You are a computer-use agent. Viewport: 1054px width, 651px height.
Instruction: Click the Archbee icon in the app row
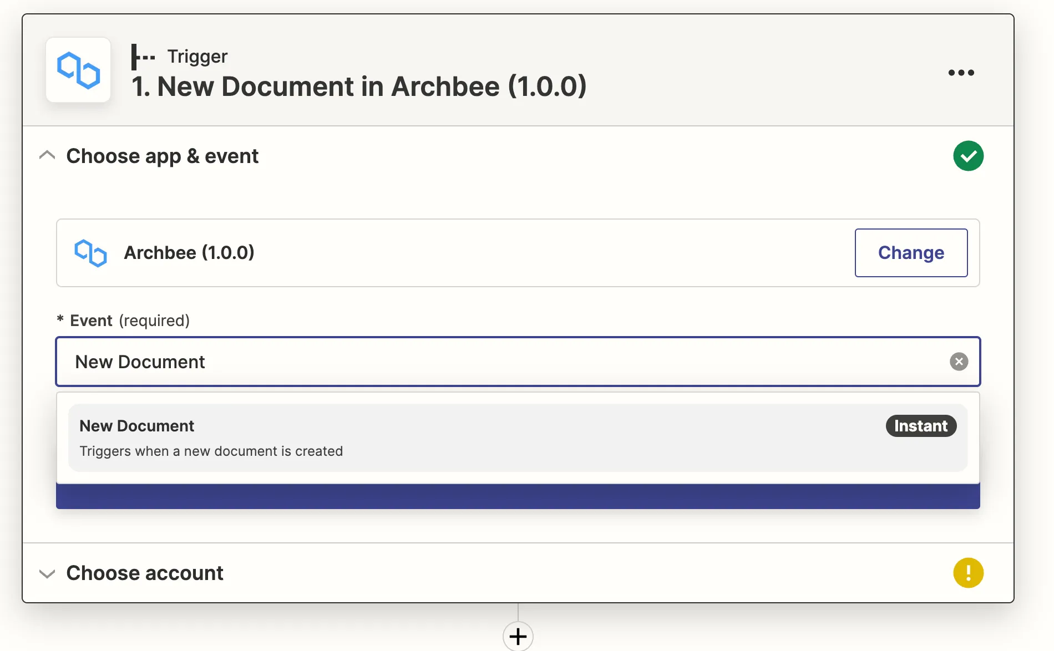click(90, 253)
